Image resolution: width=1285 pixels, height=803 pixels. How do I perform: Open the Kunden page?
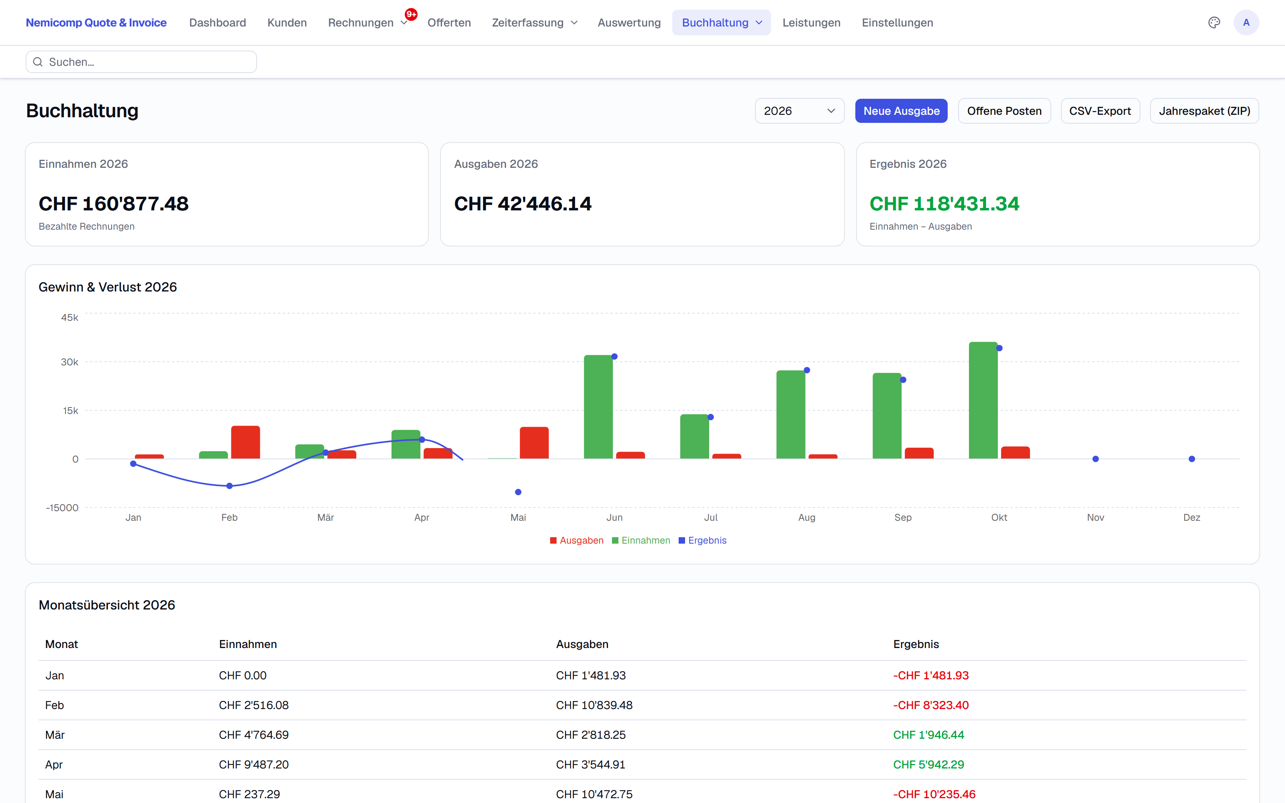[287, 23]
